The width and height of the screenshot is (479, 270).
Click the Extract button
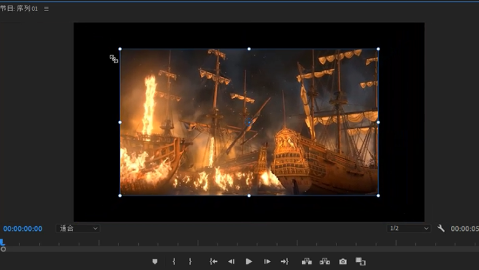(325, 261)
